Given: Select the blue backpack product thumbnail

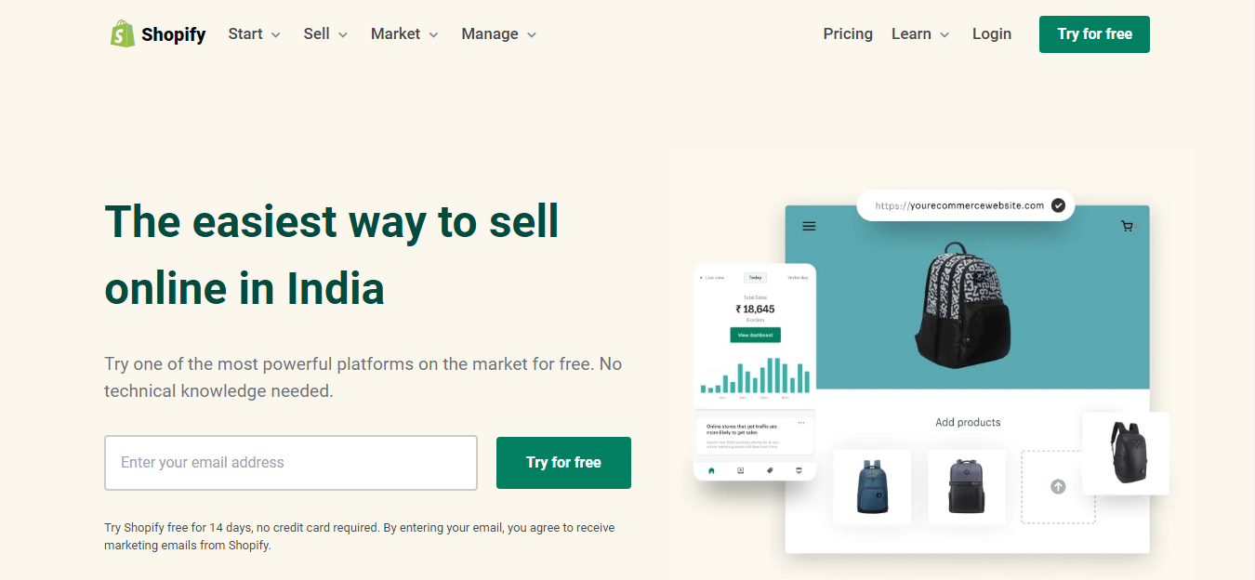Looking at the screenshot, I should click(x=871, y=486).
